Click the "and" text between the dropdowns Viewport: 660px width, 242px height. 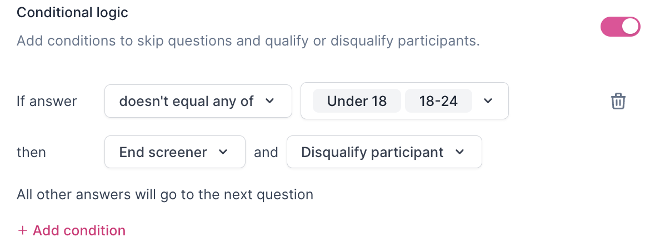(266, 152)
